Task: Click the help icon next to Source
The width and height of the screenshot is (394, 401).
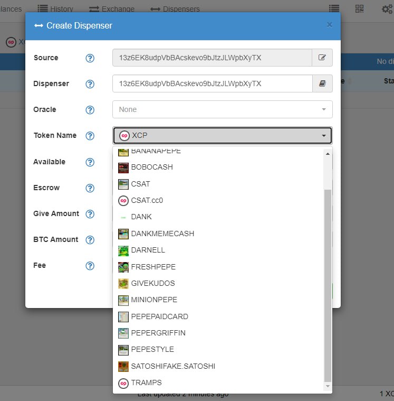Action: tap(90, 58)
